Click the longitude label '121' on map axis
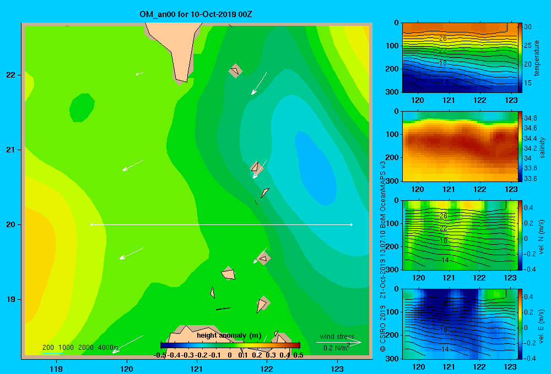551x374 pixels. [197, 369]
